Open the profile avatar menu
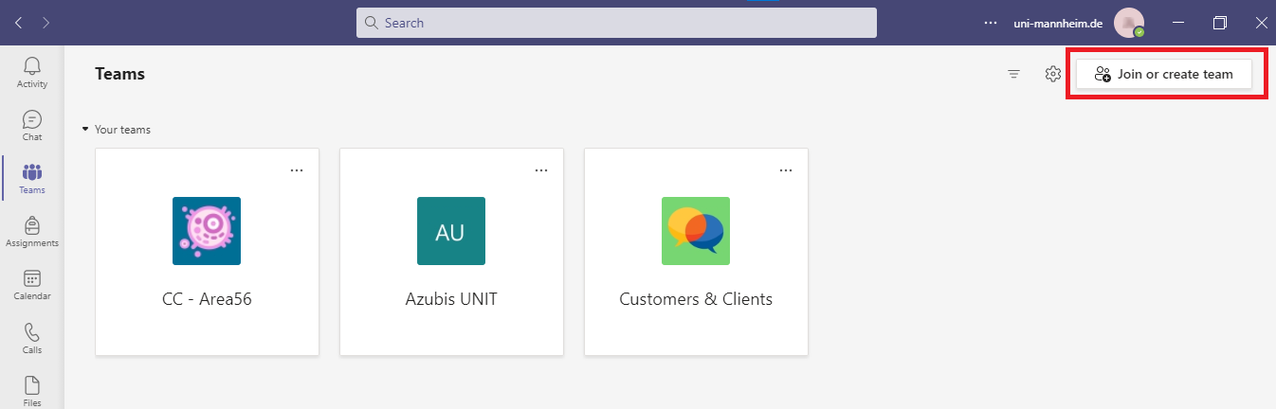 tap(1129, 23)
